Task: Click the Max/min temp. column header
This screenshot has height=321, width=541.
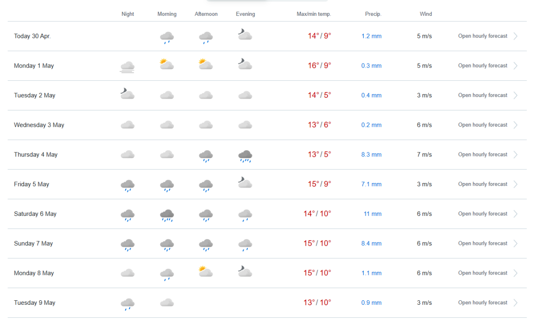Action: [x=314, y=14]
